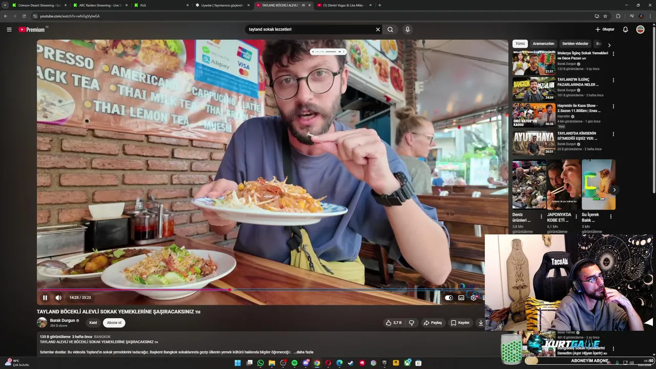Subscribe with the Abone ol button
This screenshot has width=656, height=369.
[x=114, y=323]
